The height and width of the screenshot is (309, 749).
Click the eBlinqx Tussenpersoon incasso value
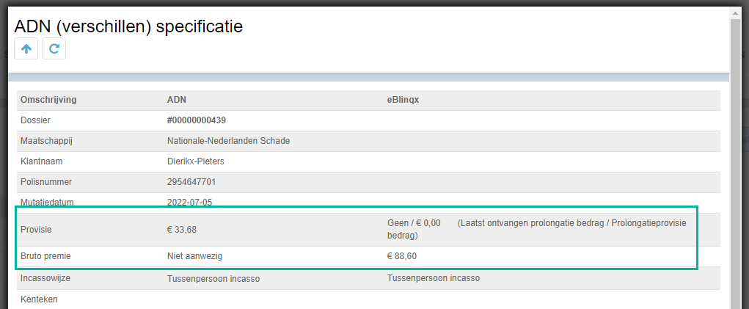click(x=434, y=278)
